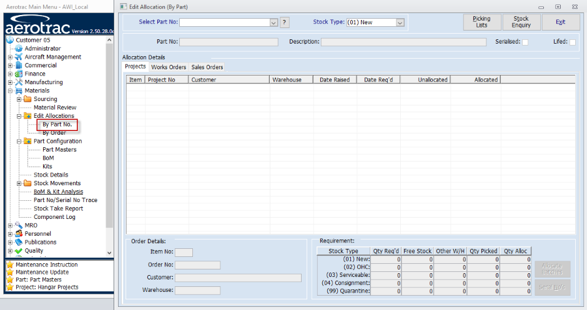This screenshot has width=587, height=310.
Task: Expand the Commercial tree node
Action: (x=10, y=65)
